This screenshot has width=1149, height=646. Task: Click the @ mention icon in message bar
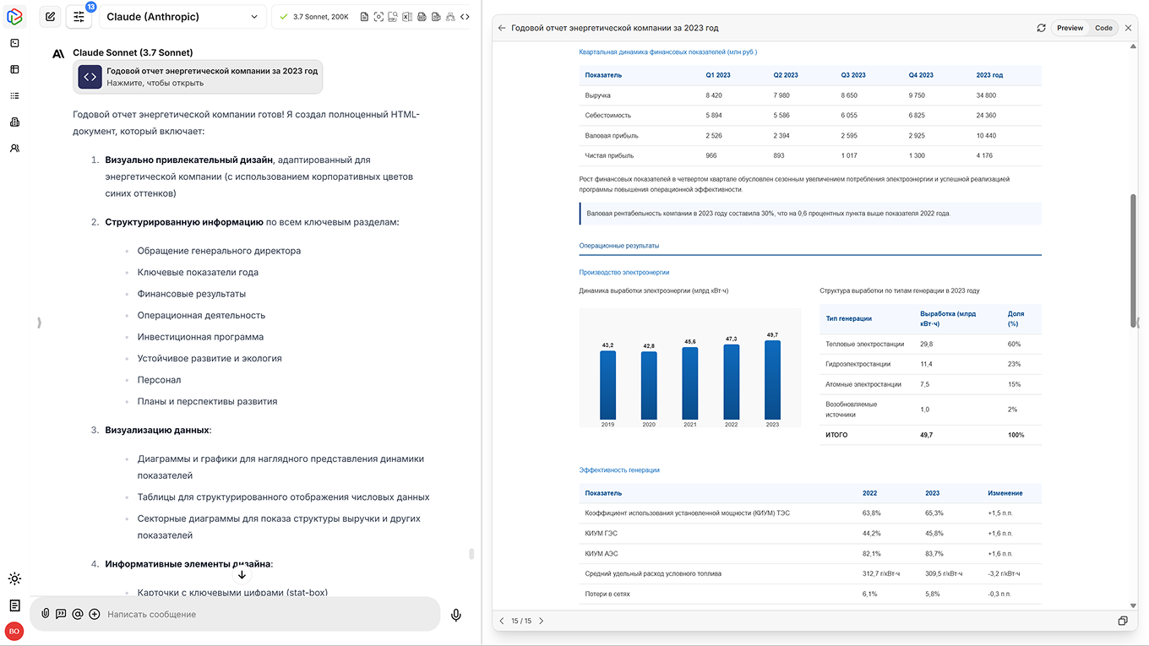pyautogui.click(x=78, y=614)
